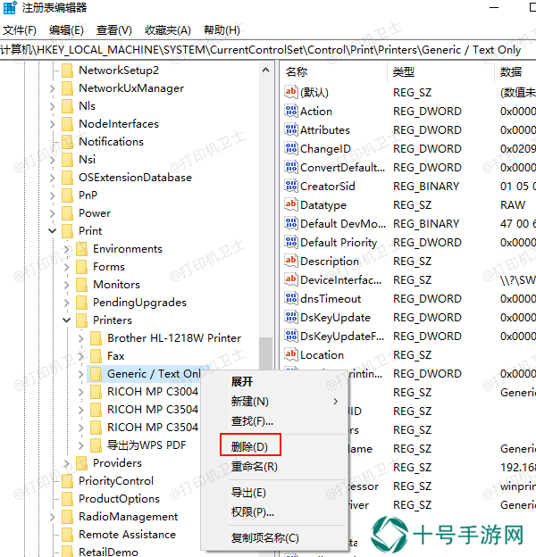Click the Power folder icon

pos(67,213)
